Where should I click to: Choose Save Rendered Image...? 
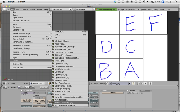pyautogui.click(x=31, y=34)
